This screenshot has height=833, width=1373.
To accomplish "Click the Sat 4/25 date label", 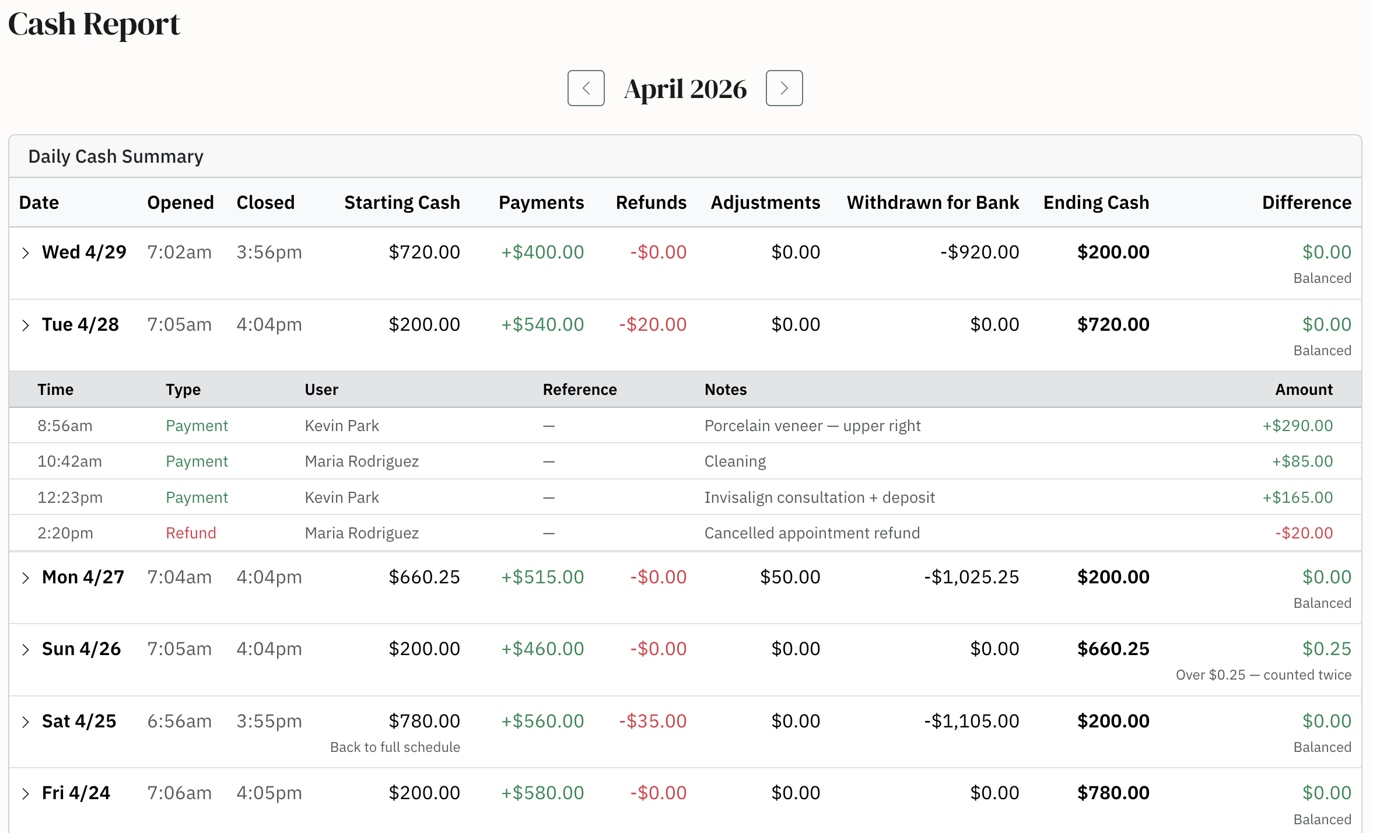I will 79,721.
